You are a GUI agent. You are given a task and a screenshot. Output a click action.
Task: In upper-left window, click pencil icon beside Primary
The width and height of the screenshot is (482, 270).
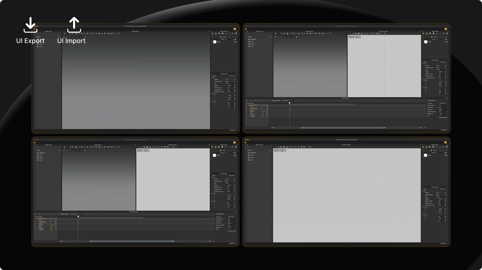click(x=226, y=39)
